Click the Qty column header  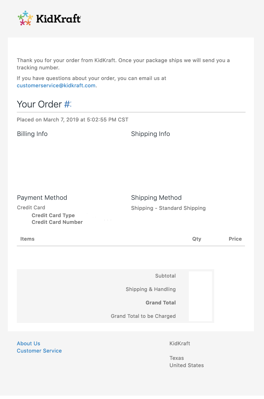tap(197, 239)
